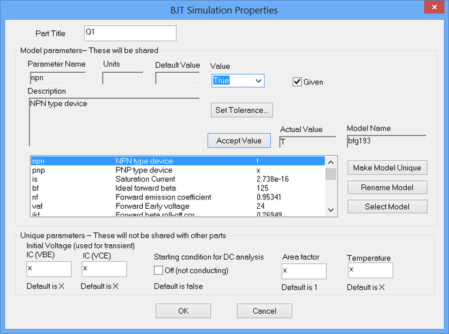Viewport: 449px width, 334px height.
Task: Click the Temperature input field
Action: click(369, 271)
